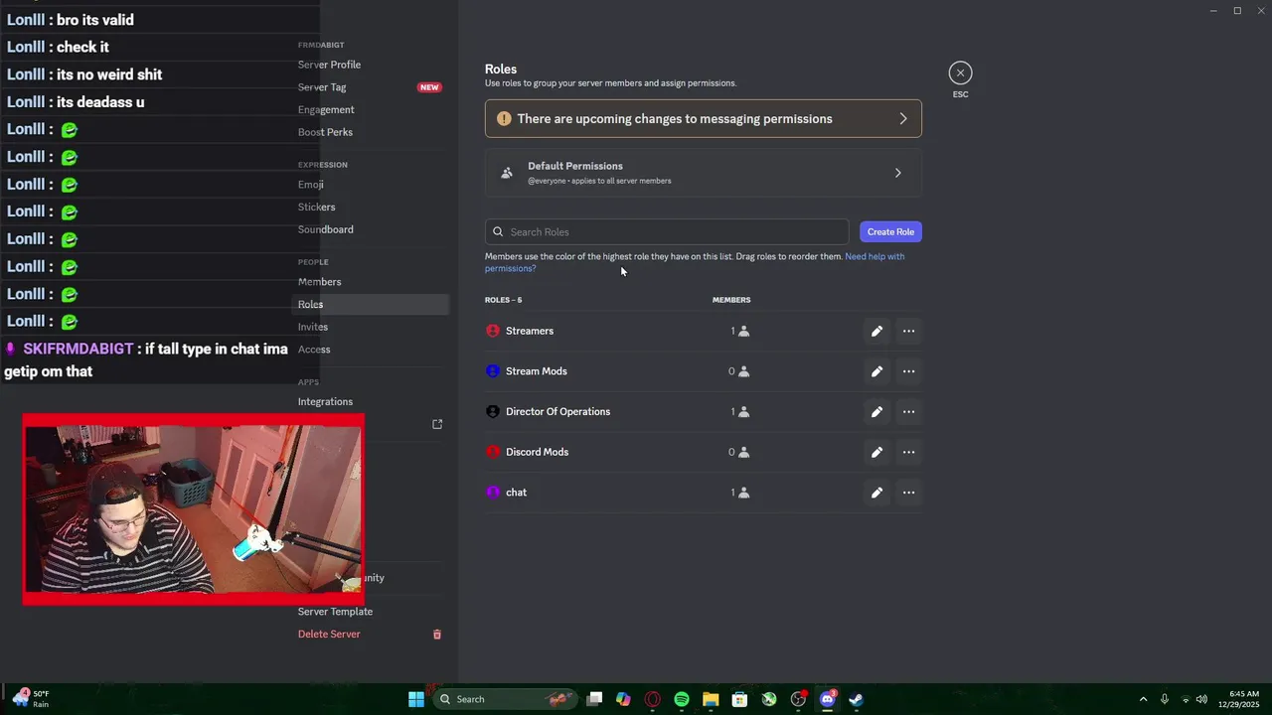Click the magnifier icon in Search Roles
This screenshot has width=1272, height=715.
point(499,232)
